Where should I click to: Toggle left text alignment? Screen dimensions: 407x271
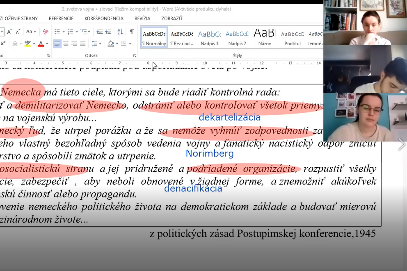[57, 43]
